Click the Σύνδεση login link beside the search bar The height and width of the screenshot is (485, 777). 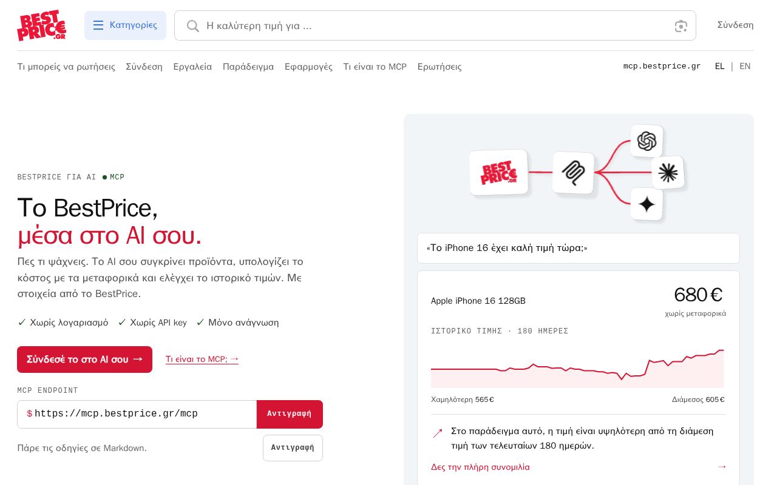pos(735,25)
